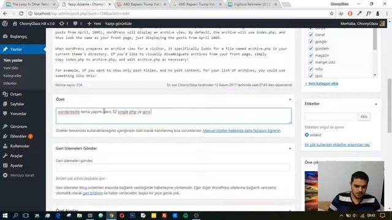Viewport: 392px width, 220px height.
Task: Collapse Geri İzlemeleri Gönder panel
Action: coord(290,148)
